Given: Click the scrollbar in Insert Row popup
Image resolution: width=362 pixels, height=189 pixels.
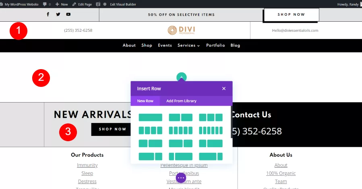Looking at the screenshot, I should tap(231, 122).
